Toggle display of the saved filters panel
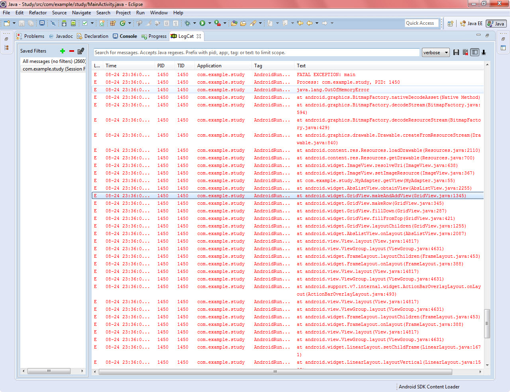Screen dimensions: 510x392 tap(475, 52)
